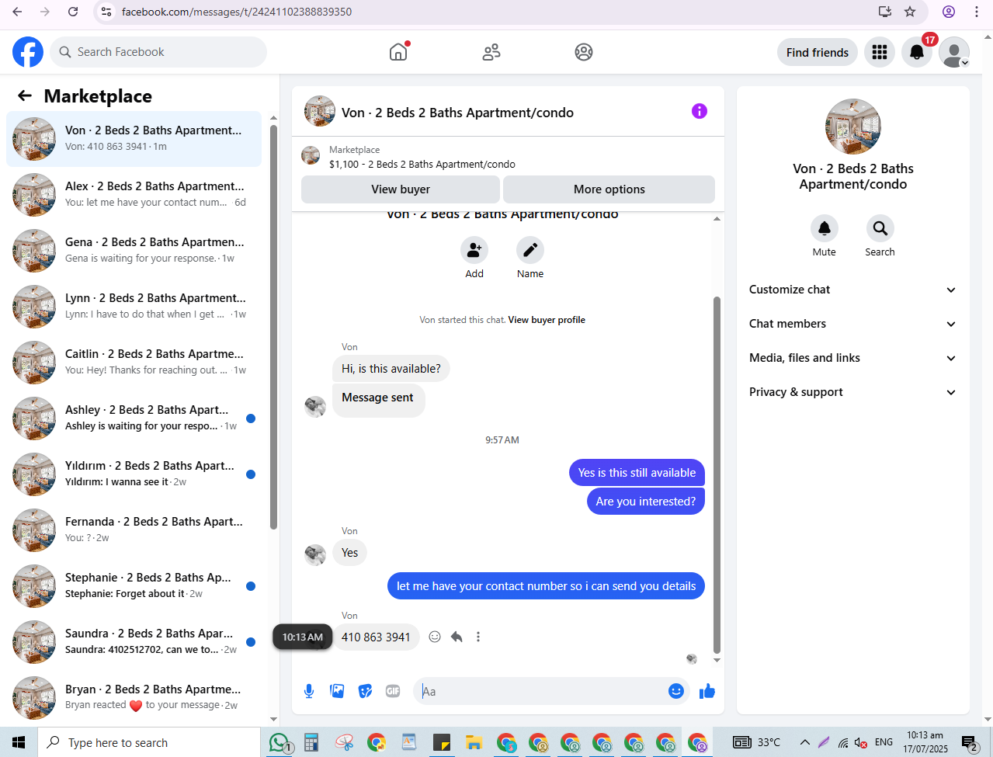Open conversation information purple icon

click(700, 111)
